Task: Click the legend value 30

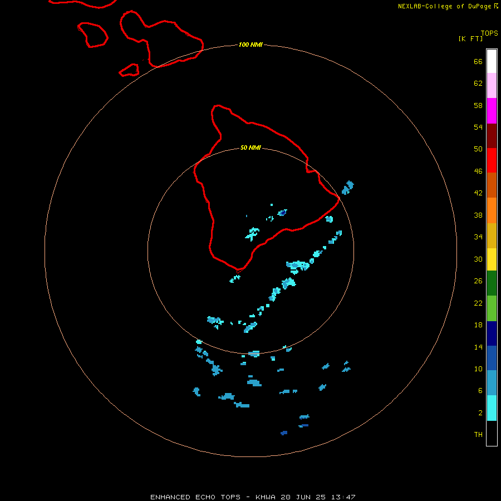Action: coord(478,259)
